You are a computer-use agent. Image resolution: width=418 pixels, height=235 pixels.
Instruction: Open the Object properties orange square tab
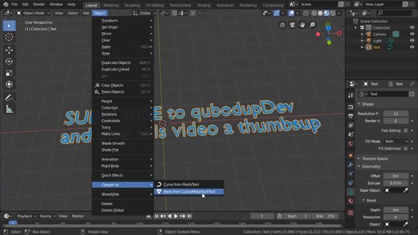(351, 155)
